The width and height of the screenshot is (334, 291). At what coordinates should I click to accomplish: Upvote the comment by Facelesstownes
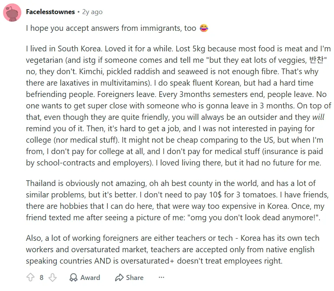click(30, 278)
